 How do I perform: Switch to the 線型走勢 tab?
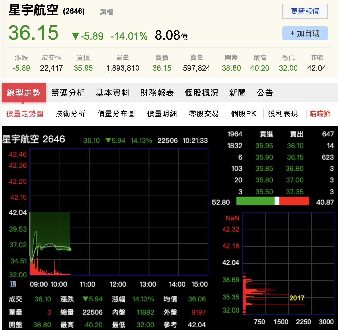pos(24,93)
